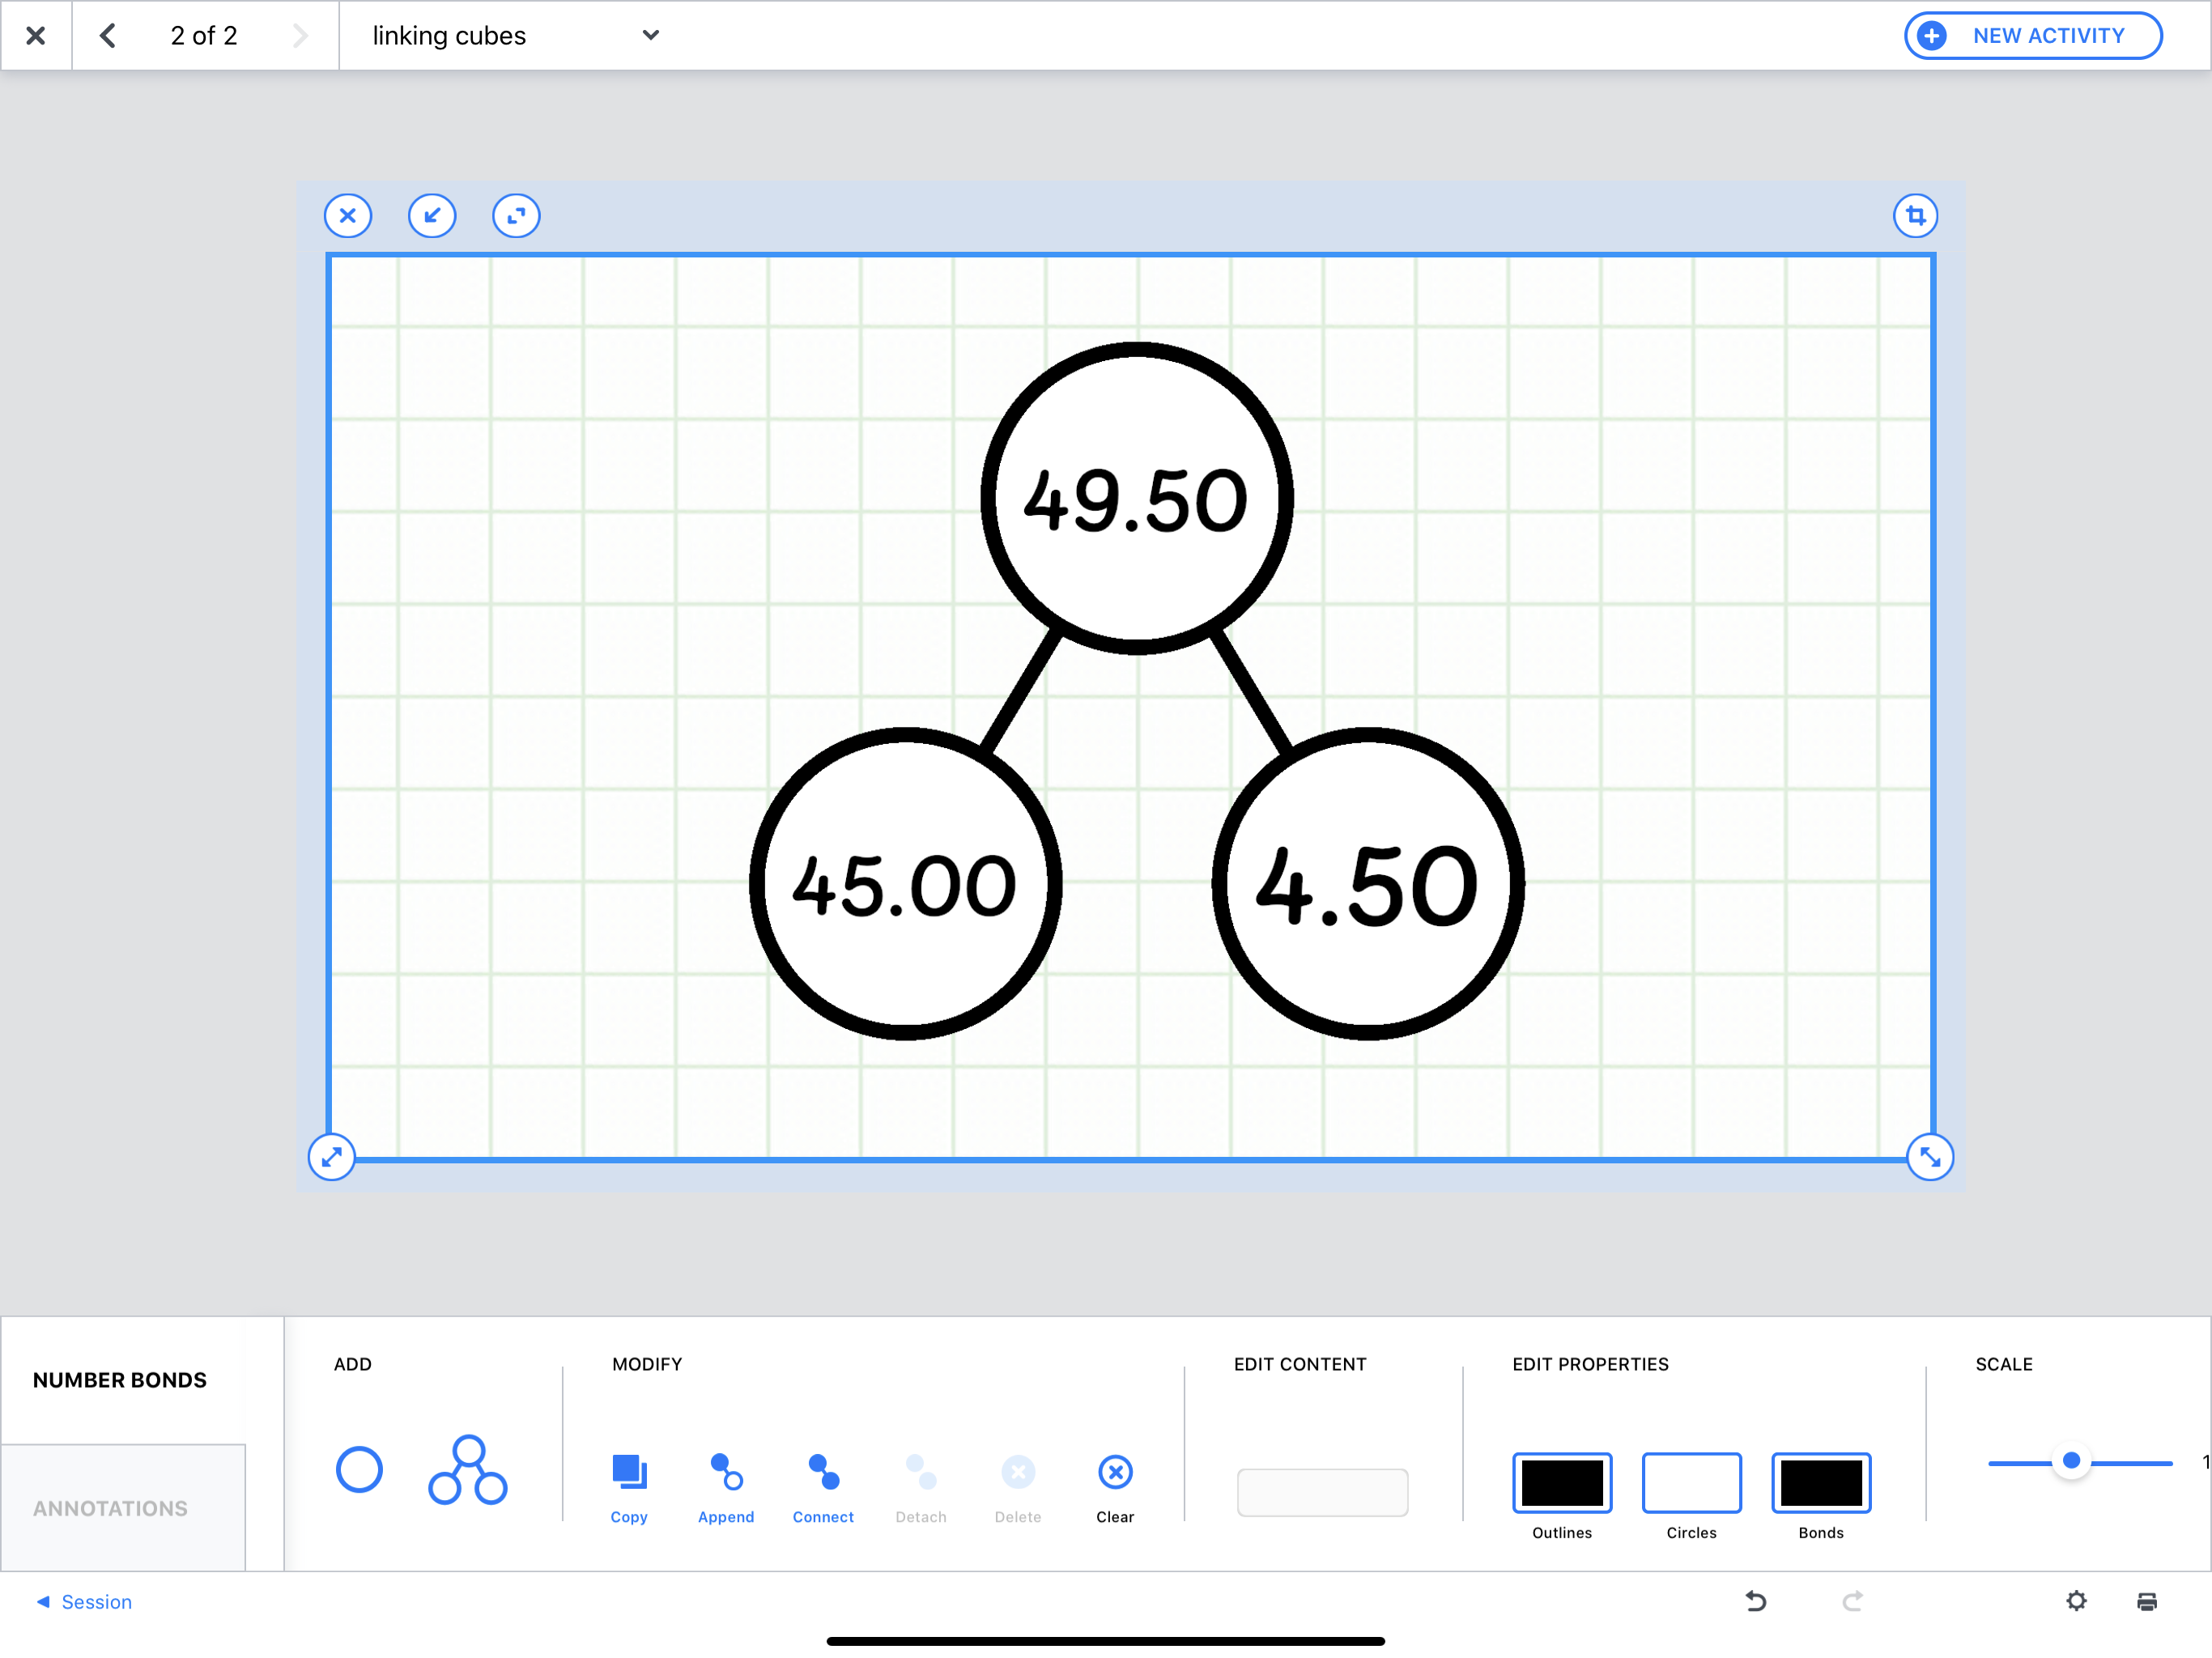Click the Detach tool
This screenshot has height=1658, width=2212.
(x=920, y=1488)
